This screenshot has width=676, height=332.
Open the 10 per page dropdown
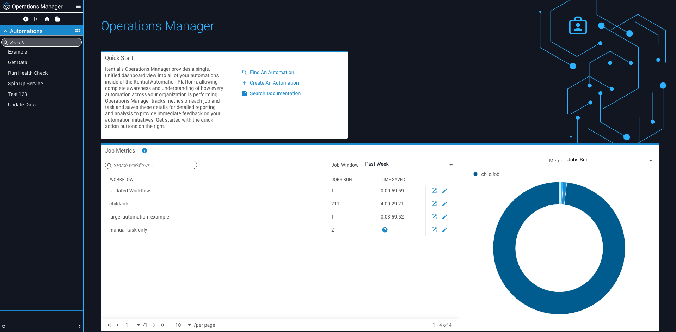click(184, 325)
